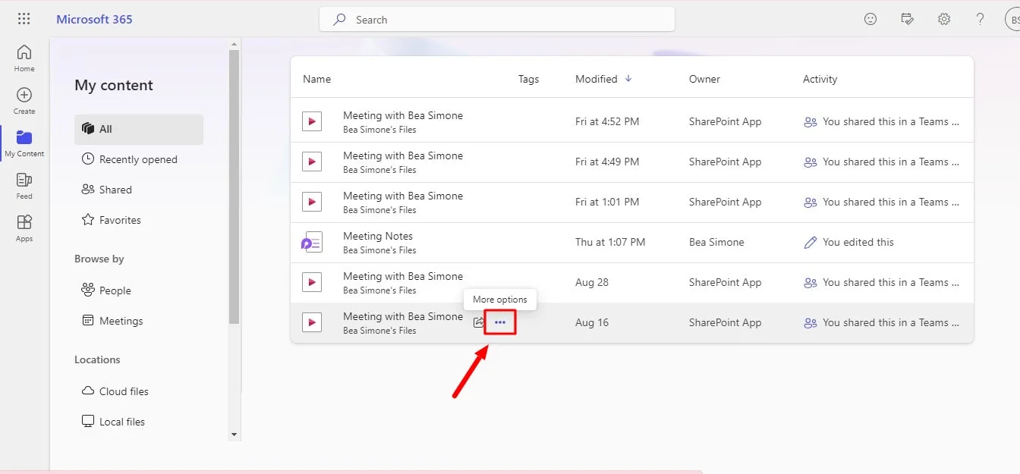This screenshot has width=1020, height=474.
Task: Click video icon of Aug 16 recording
Action: [312, 322]
